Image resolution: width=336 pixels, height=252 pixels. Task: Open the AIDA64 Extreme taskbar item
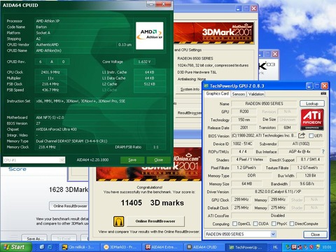162,247
